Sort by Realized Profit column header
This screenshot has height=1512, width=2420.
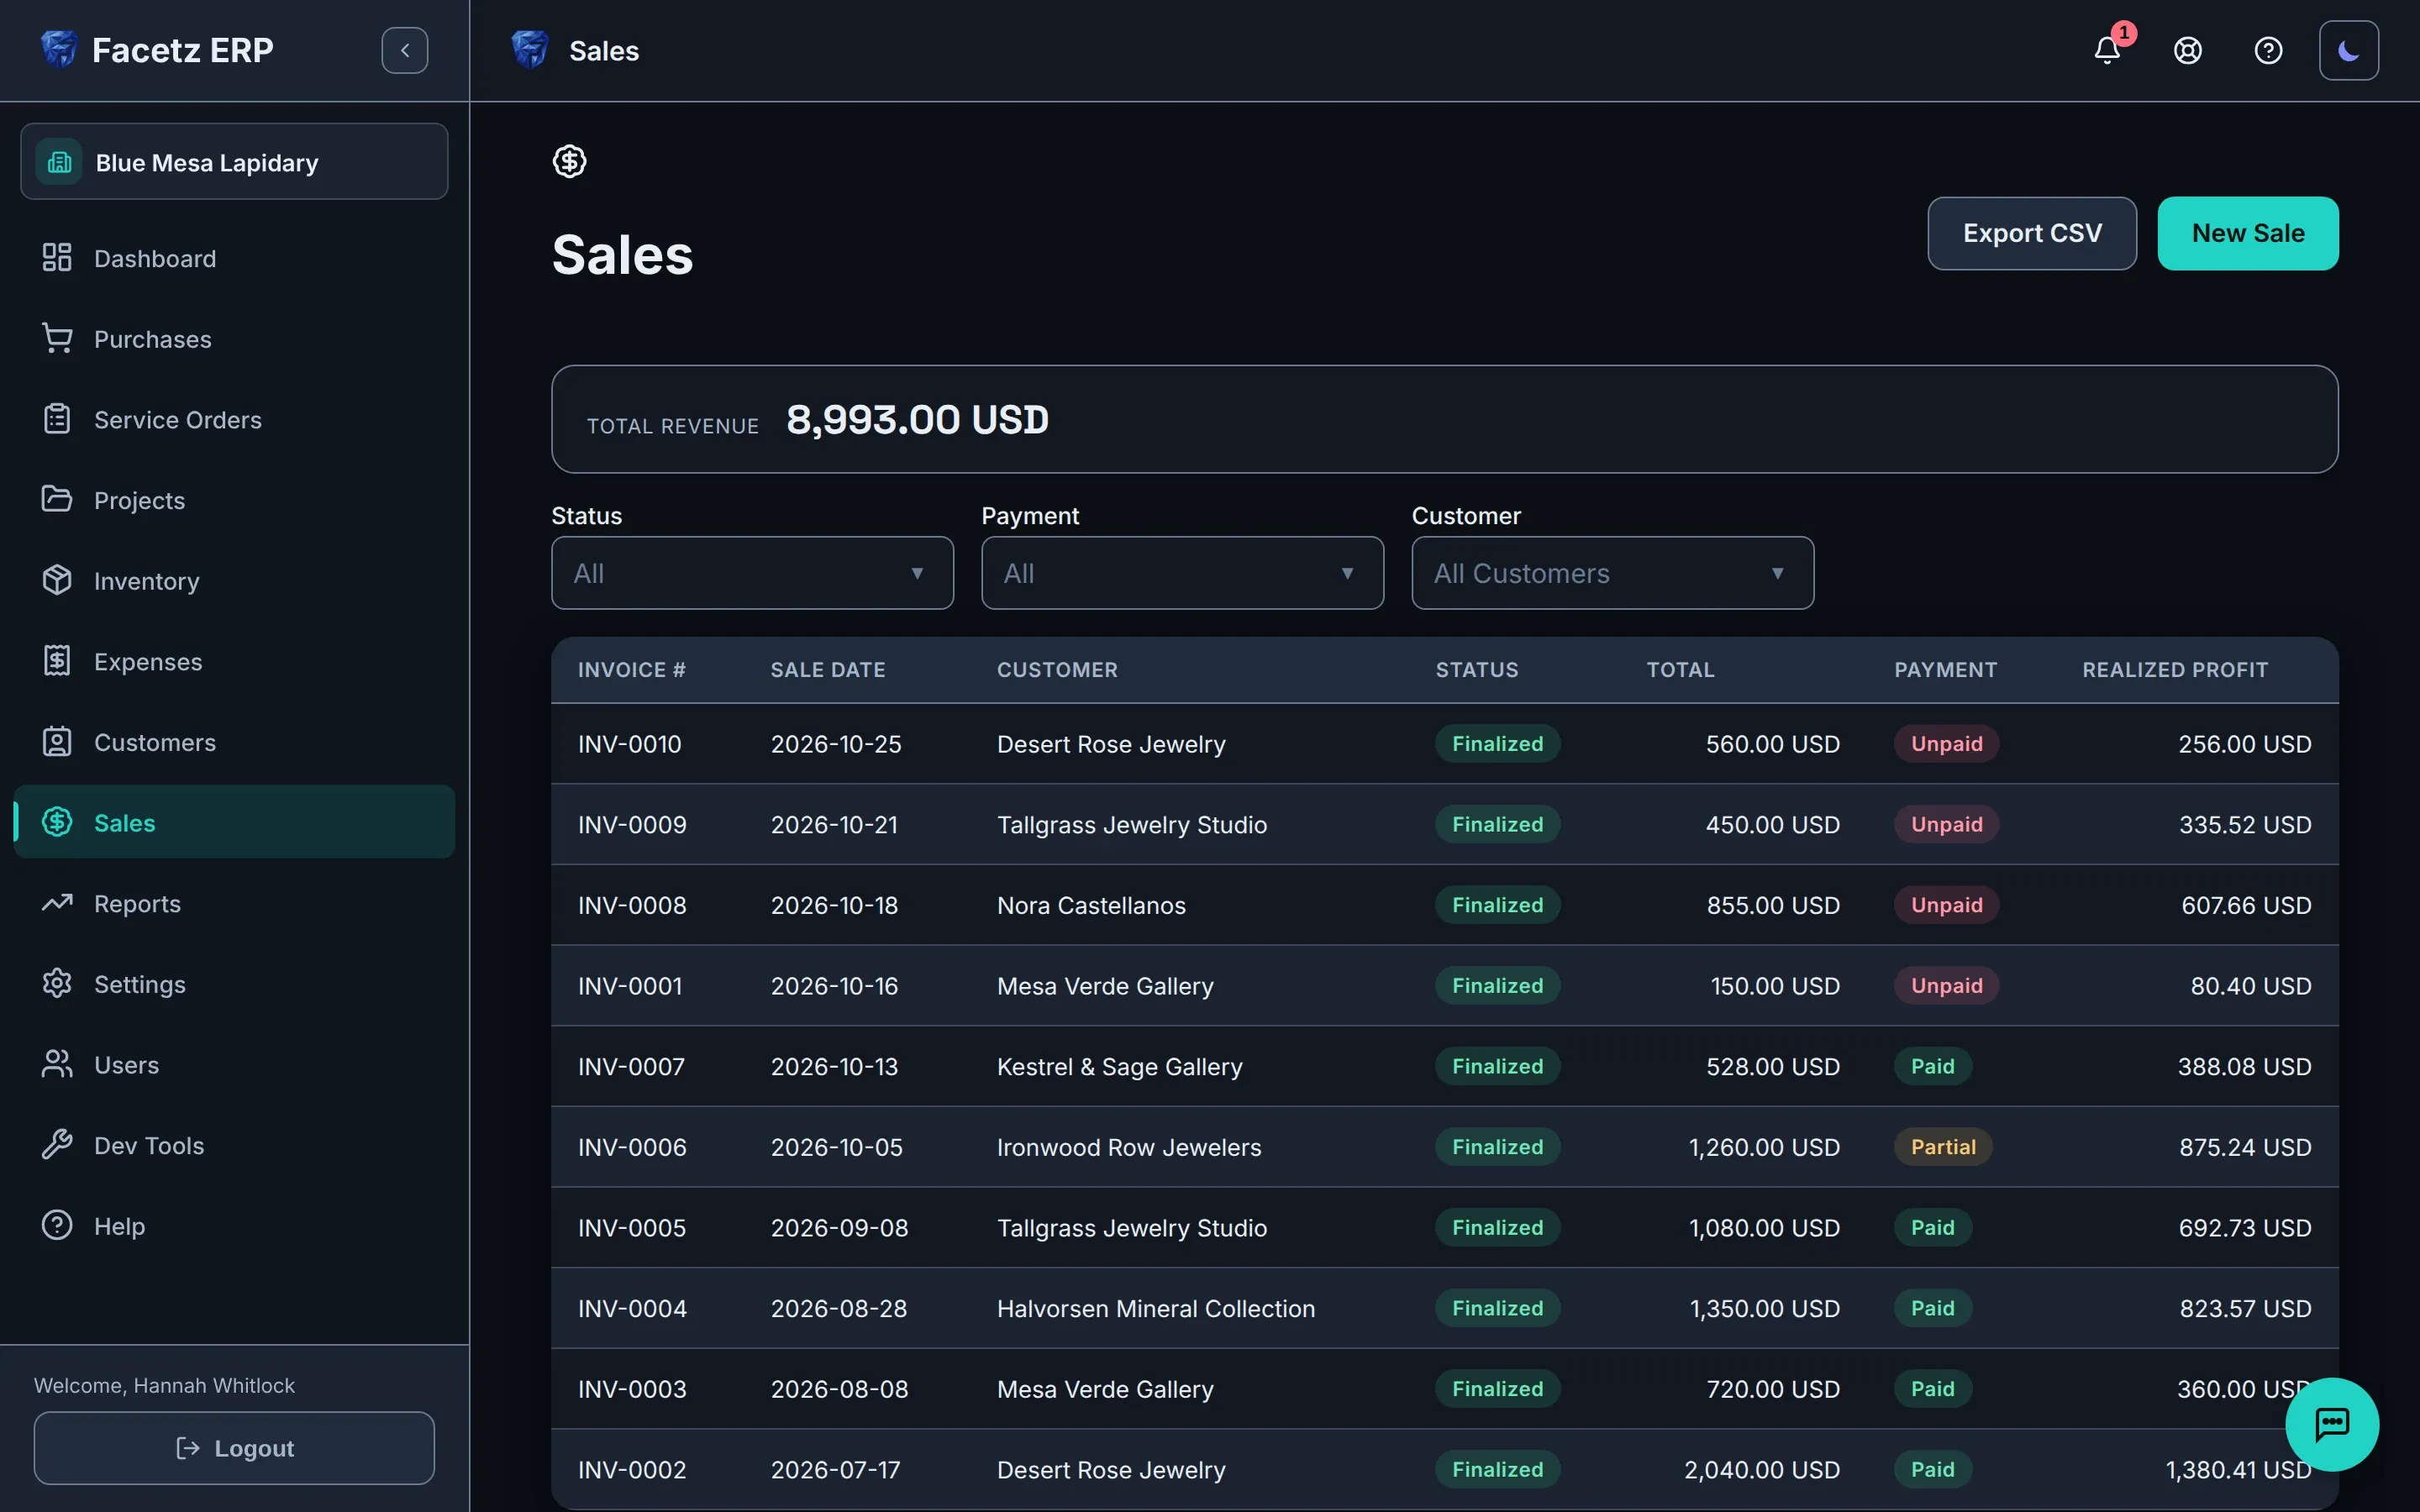coord(2175,670)
